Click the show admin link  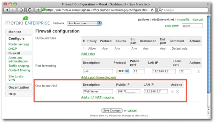(172, 26)
